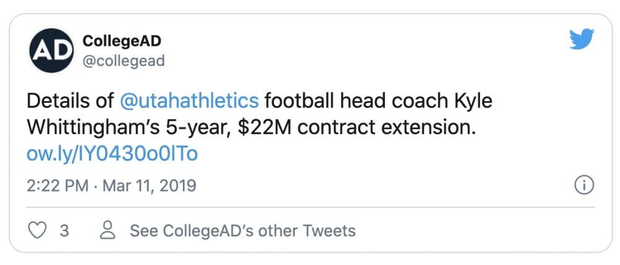The image size is (620, 265).
Task: Follow the ow.ly/IY0430o0lTo link
Action: pos(112,153)
